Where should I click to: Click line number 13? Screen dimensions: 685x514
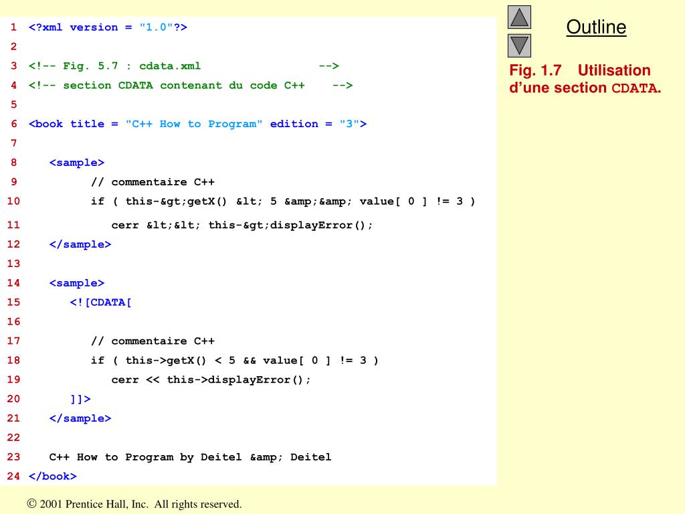tap(13, 264)
